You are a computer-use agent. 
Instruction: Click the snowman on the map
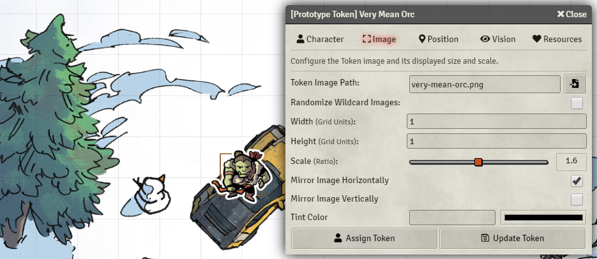[x=153, y=193]
